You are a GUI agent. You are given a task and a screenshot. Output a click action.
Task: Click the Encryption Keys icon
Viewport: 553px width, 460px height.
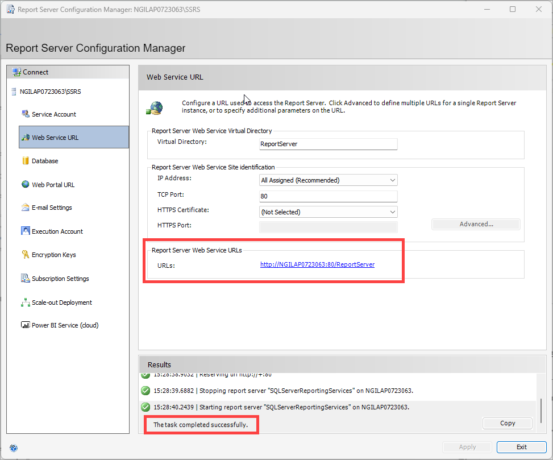click(x=26, y=254)
